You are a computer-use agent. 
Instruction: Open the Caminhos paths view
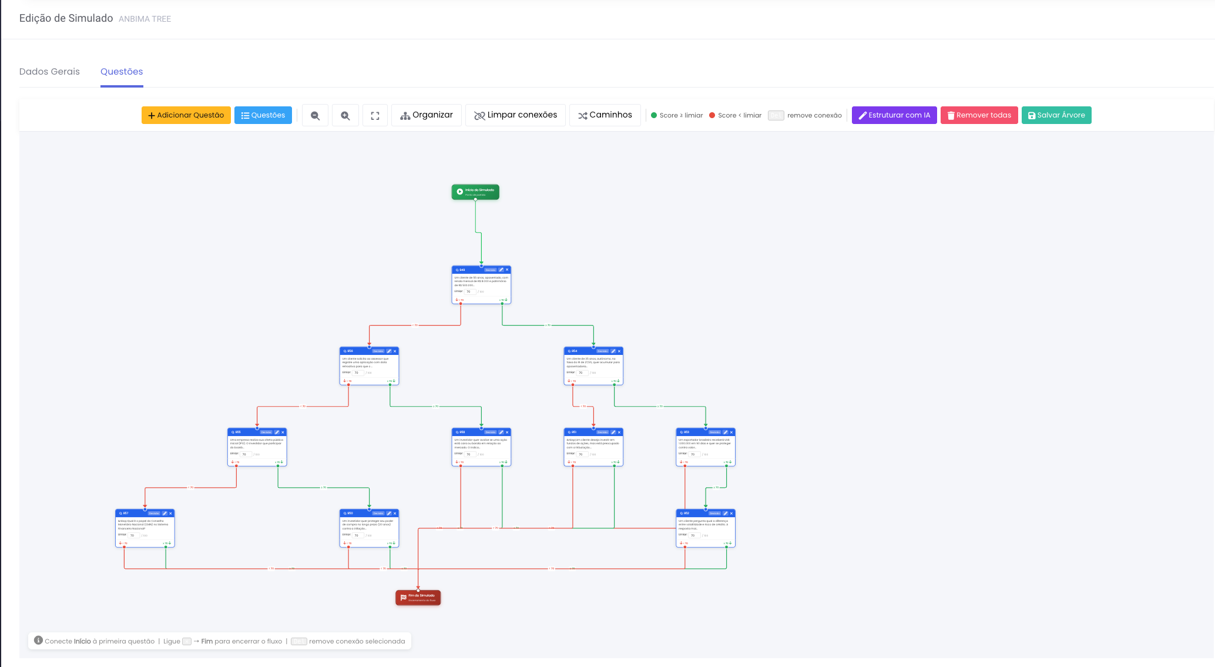pyautogui.click(x=605, y=115)
